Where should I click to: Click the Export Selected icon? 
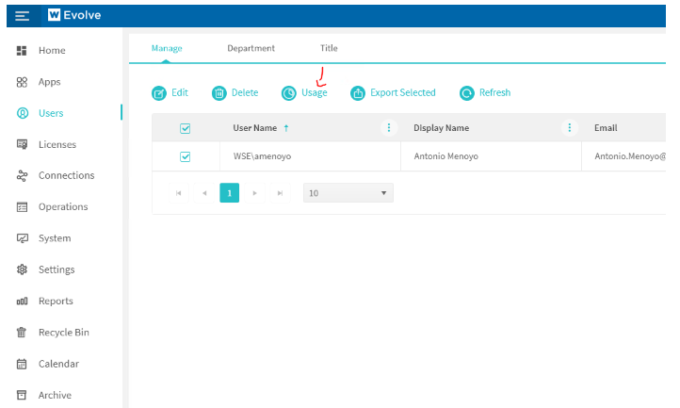358,92
